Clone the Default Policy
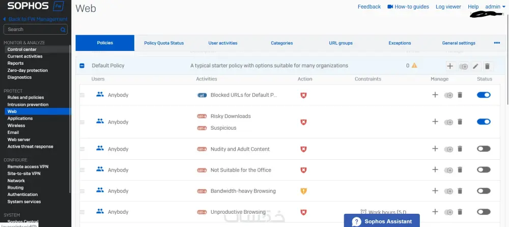Screen dimensions: 509x227 pos(464,67)
